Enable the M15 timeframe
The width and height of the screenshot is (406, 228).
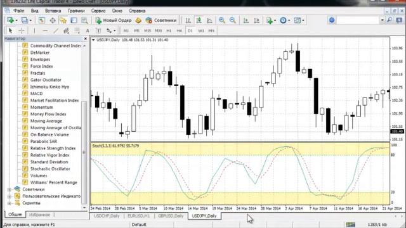[x=147, y=31]
